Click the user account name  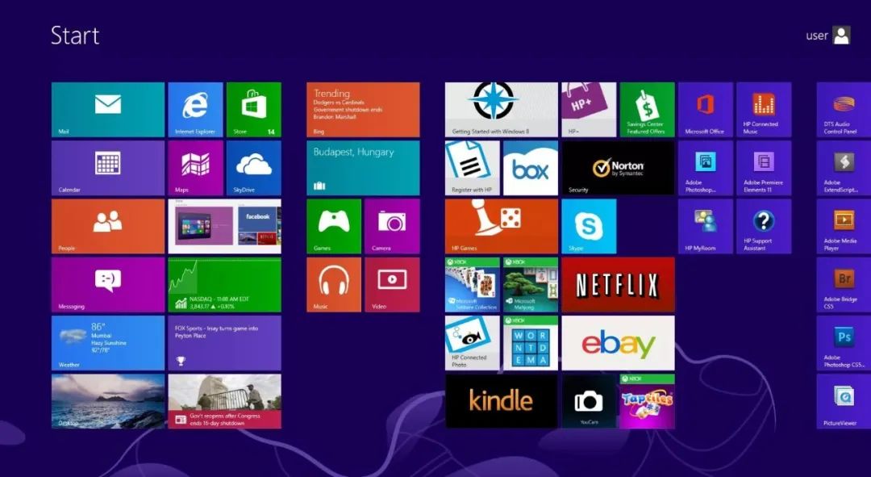point(816,36)
